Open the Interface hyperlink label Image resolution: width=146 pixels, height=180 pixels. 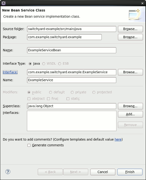[10, 72]
